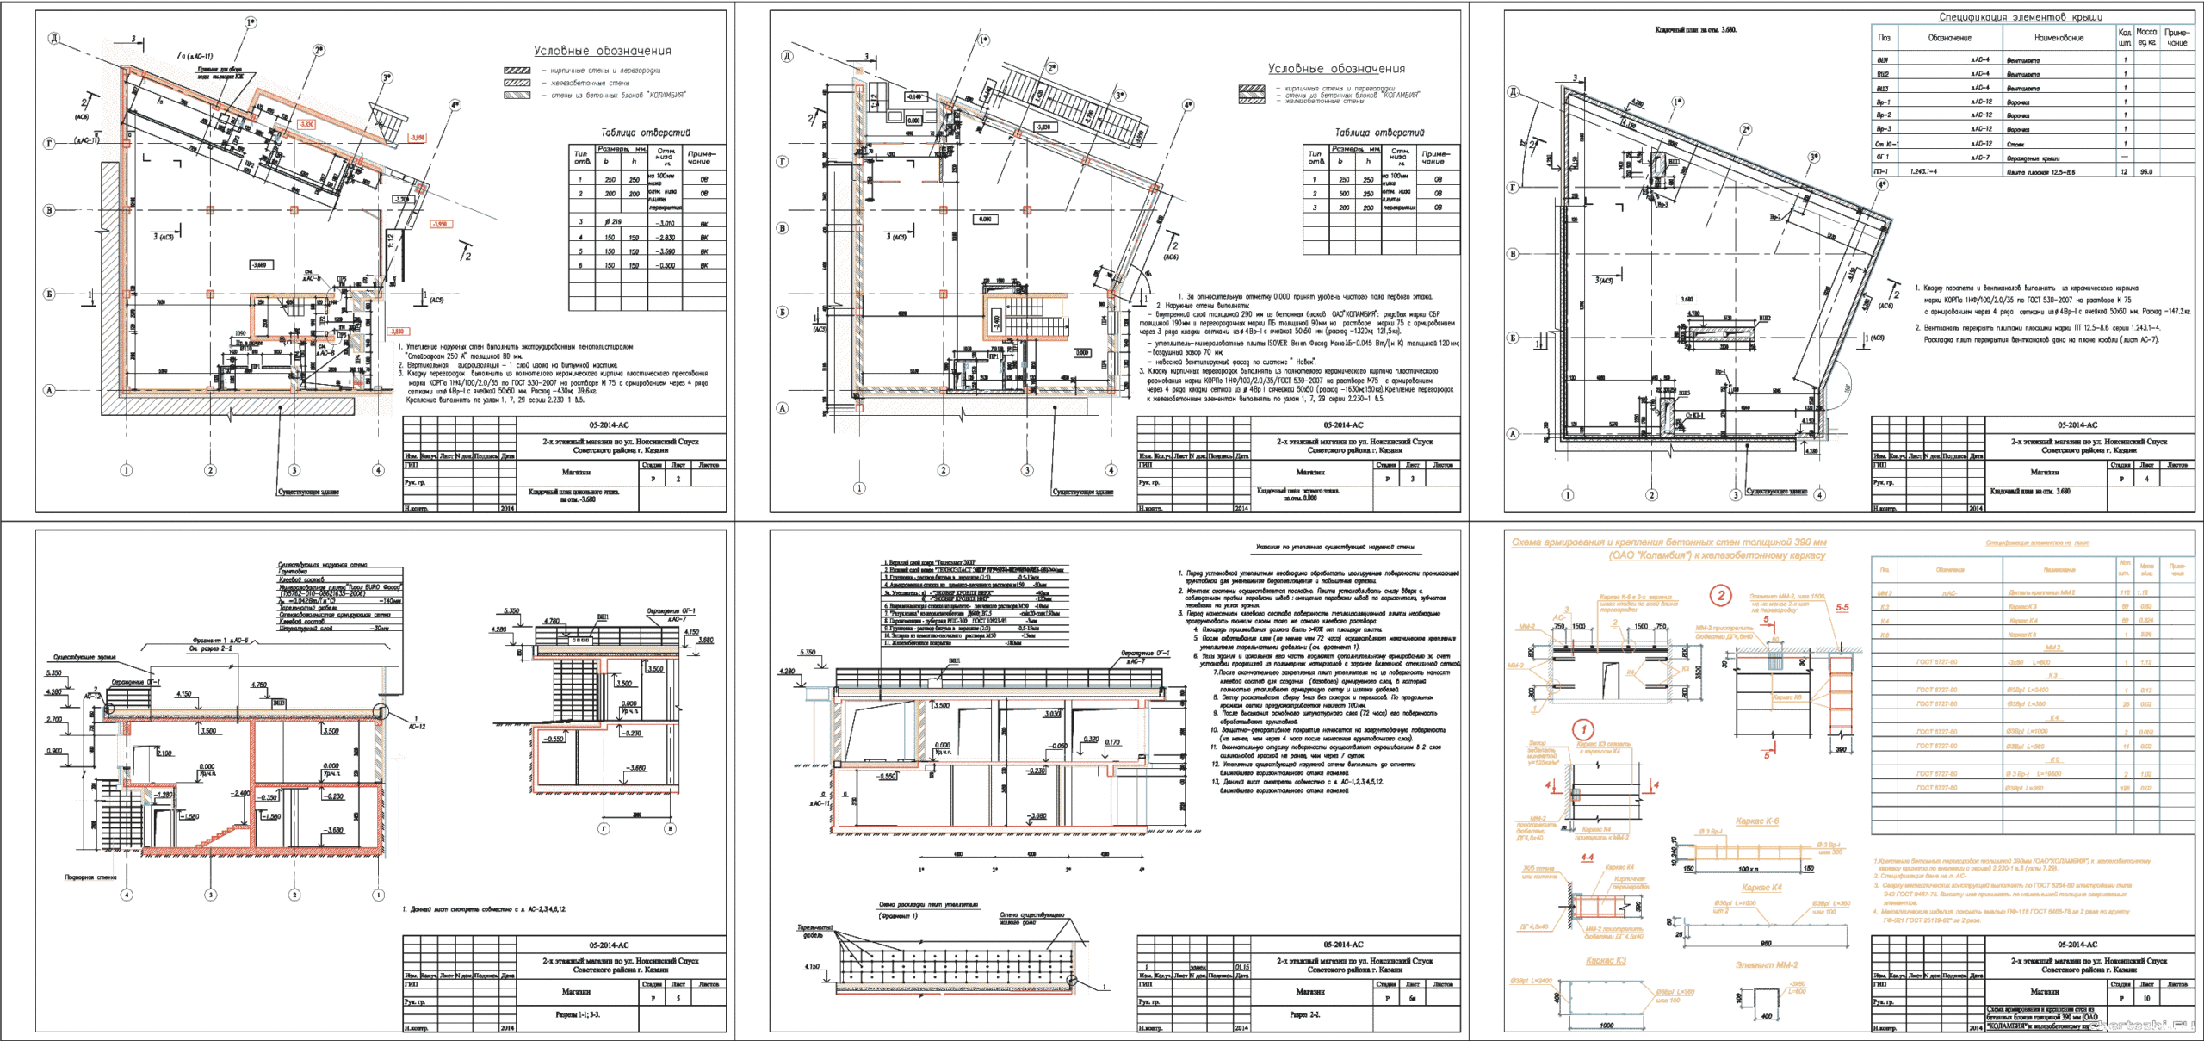
Task: Click 'Таблица отверстий' title on basement plan sheet
Action: (x=646, y=133)
